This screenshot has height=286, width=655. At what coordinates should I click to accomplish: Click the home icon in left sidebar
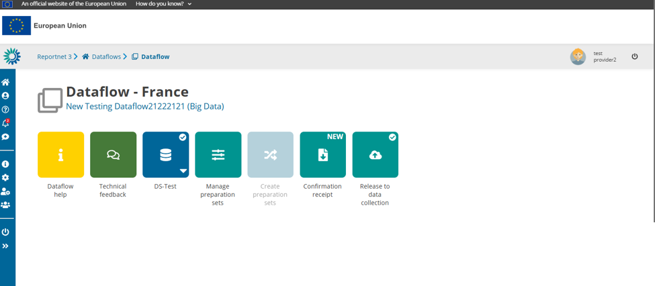(5, 82)
